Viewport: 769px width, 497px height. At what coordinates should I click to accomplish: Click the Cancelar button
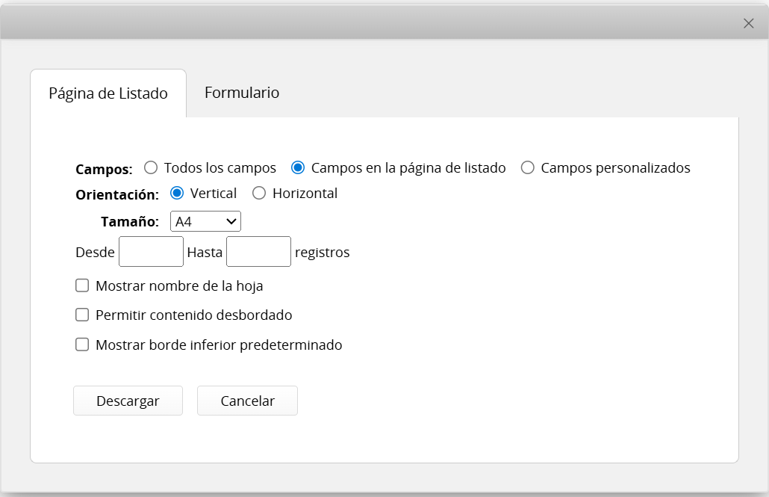pyautogui.click(x=247, y=401)
